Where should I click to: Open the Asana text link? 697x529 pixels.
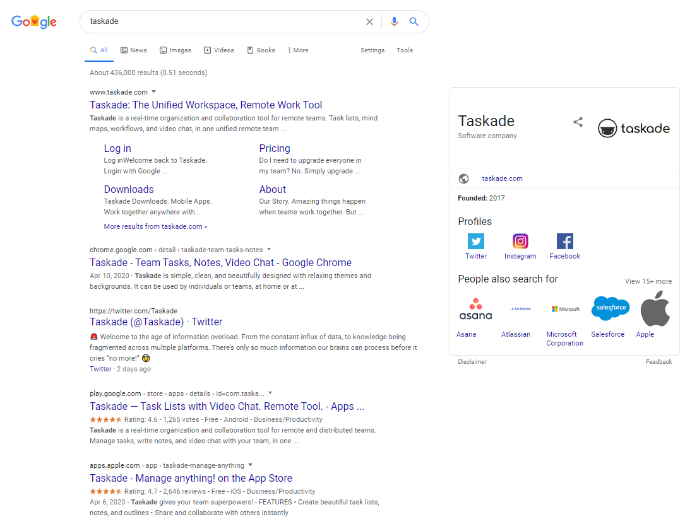467,334
